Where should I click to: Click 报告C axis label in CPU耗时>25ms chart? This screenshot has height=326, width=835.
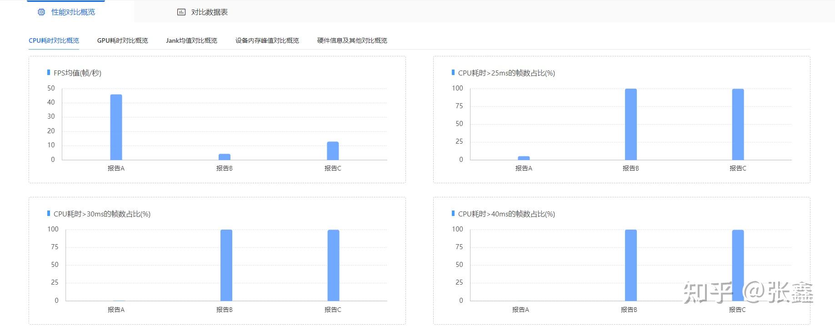coord(738,168)
